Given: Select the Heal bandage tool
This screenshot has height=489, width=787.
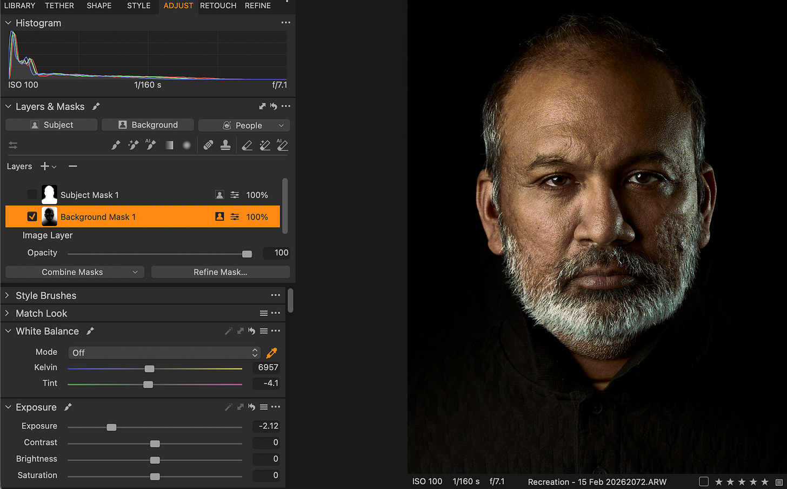Looking at the screenshot, I should (208, 145).
